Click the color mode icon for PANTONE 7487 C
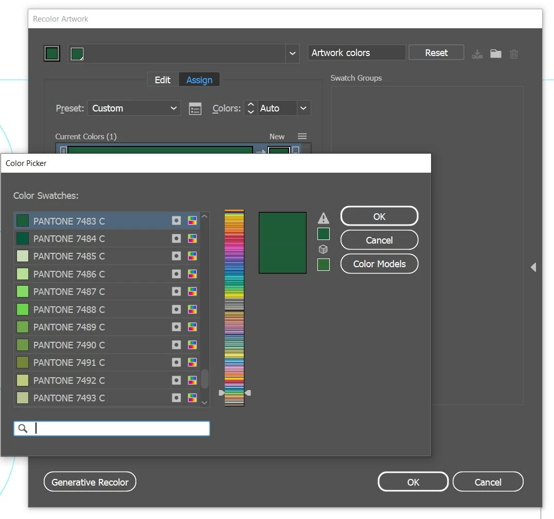Image resolution: width=554 pixels, height=519 pixels. pyautogui.click(x=192, y=292)
